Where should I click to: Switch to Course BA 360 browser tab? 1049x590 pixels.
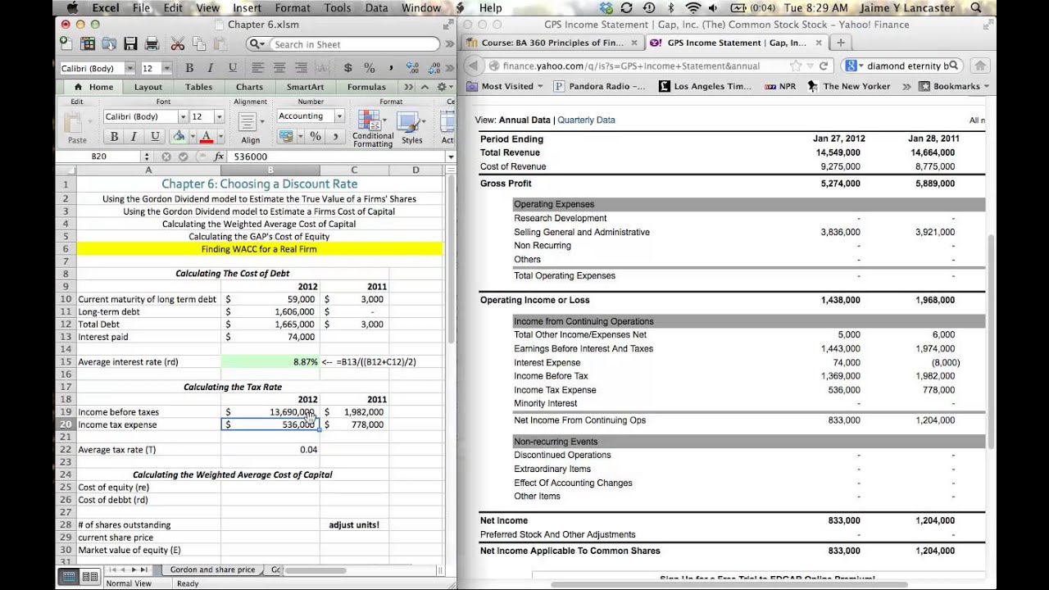pyautogui.click(x=551, y=43)
